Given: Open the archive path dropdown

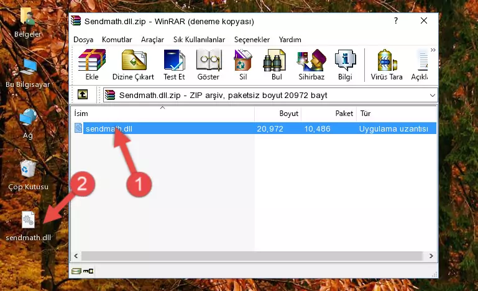Looking at the screenshot, I should (432, 96).
